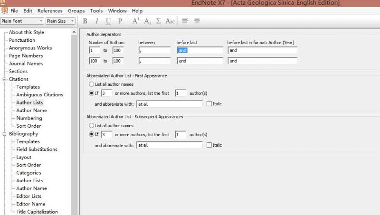Select Author Lists under Citations

pos(29,103)
